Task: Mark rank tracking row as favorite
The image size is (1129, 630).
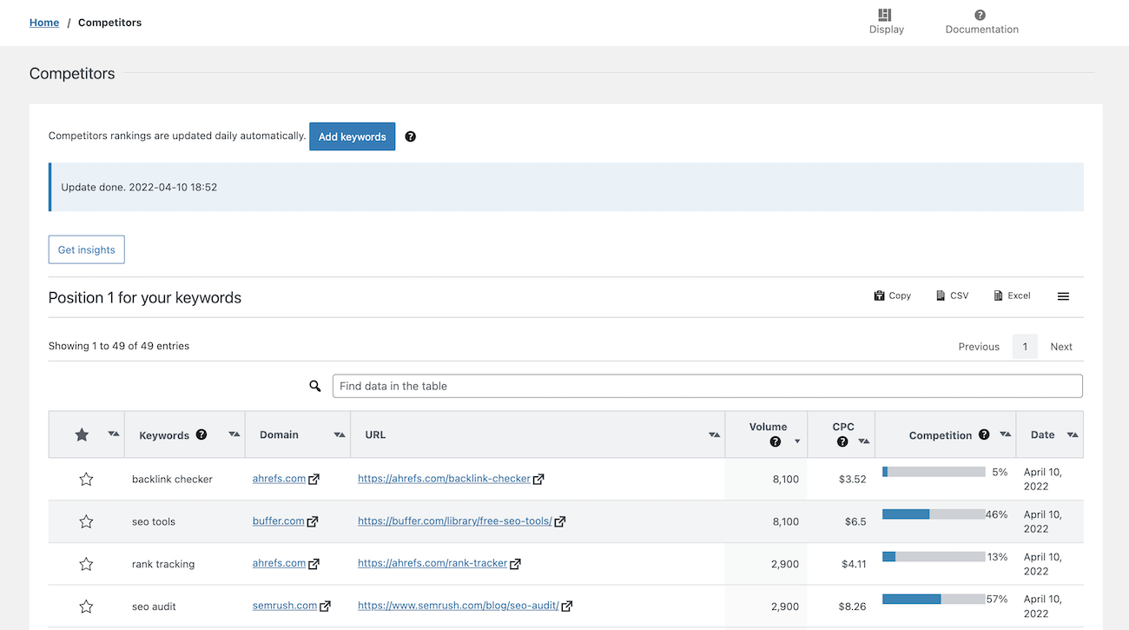Action: click(x=86, y=564)
